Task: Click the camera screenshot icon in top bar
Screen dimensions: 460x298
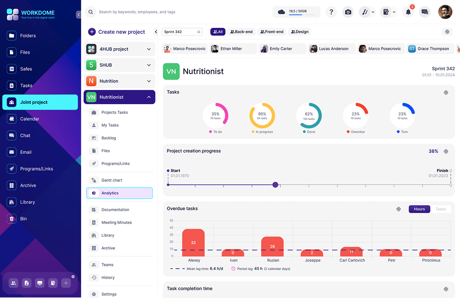Action: point(348,12)
